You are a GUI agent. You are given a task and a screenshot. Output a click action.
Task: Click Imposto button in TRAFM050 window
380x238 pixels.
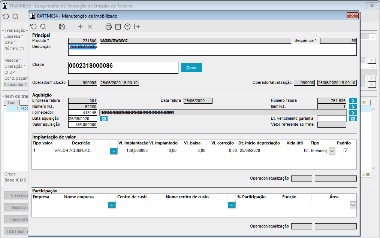pos(16,207)
